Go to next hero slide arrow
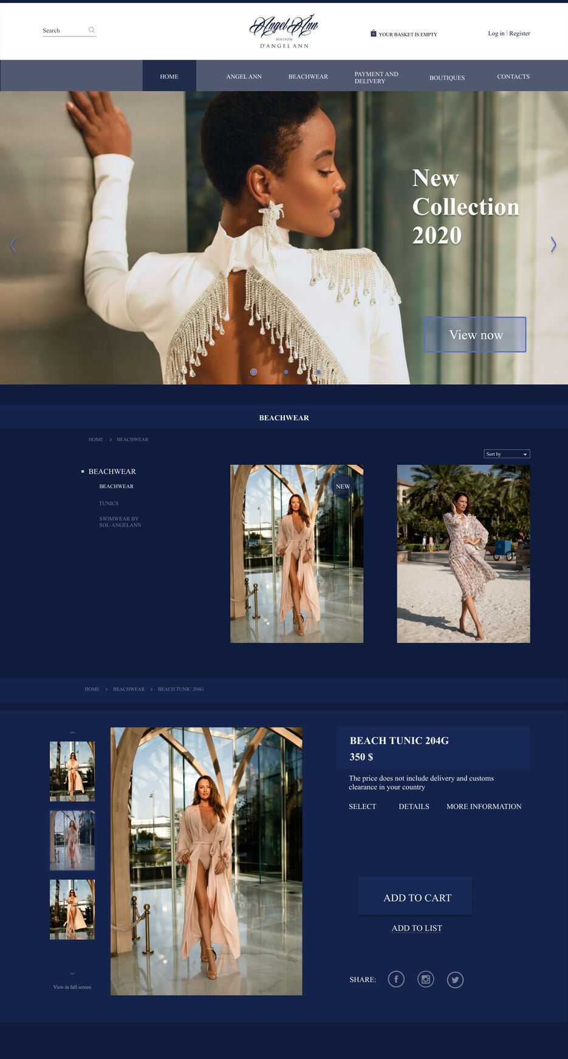This screenshot has width=568, height=1059. (x=553, y=244)
